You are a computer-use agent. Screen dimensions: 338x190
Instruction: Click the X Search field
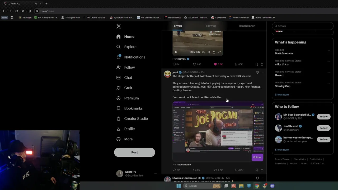(x=303, y=26)
